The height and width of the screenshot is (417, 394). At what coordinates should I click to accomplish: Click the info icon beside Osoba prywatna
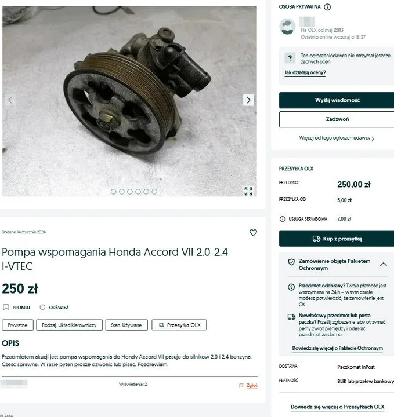(327, 7)
